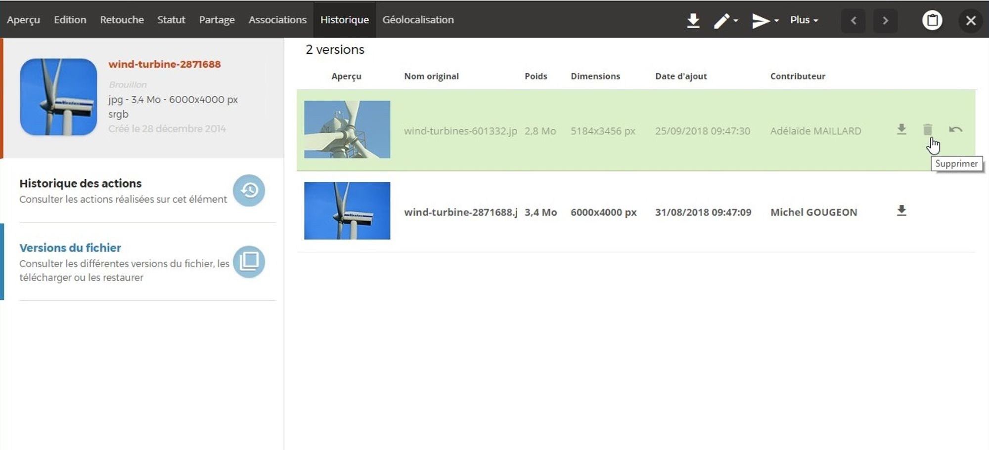Go to previous item with left chevron
This screenshot has height=450, width=989.
point(853,20)
